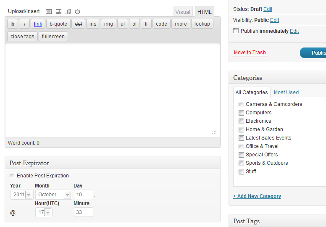Insert unordered list ul tag
The image size is (326, 227).
point(123,24)
